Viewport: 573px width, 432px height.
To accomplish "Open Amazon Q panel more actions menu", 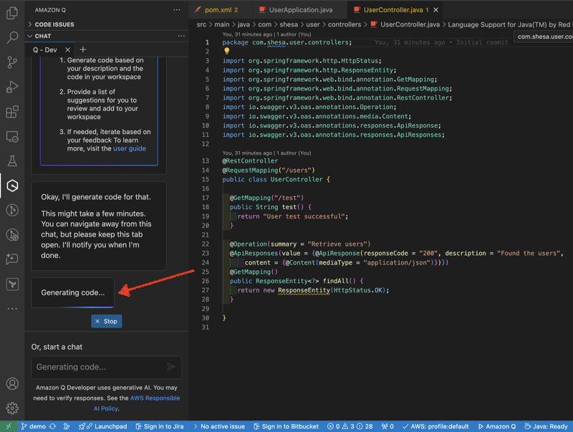I will coord(177,10).
